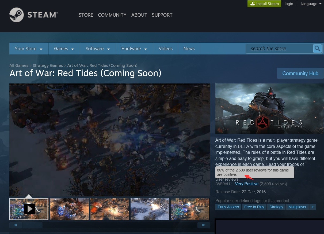Click the login link
Screen dimensions: 324x234
click(x=289, y=4)
